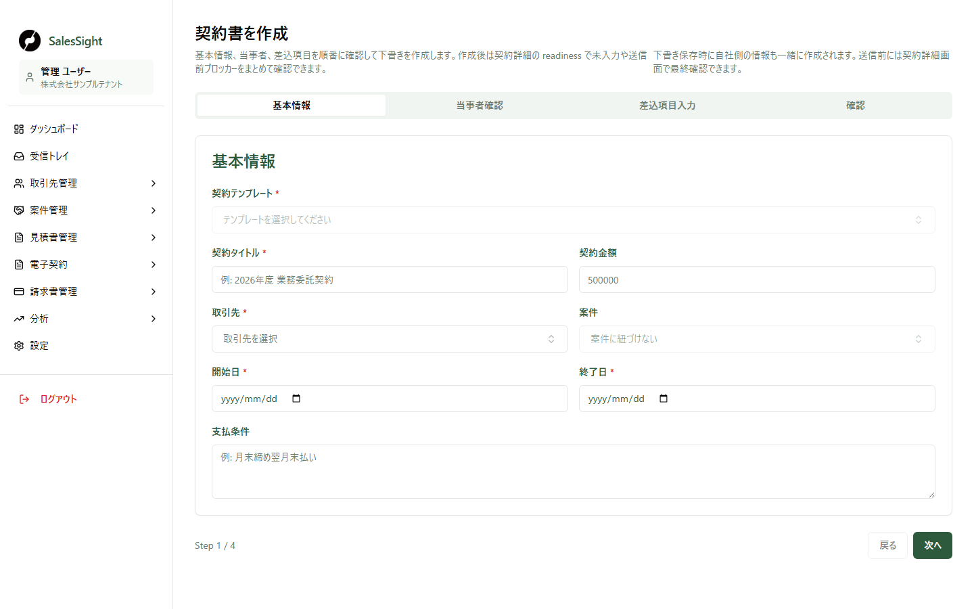Click the ログアウト exit icon
Image resolution: width=974 pixels, height=609 pixels.
(x=24, y=399)
